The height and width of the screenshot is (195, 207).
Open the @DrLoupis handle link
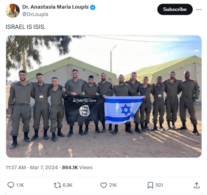(x=35, y=14)
